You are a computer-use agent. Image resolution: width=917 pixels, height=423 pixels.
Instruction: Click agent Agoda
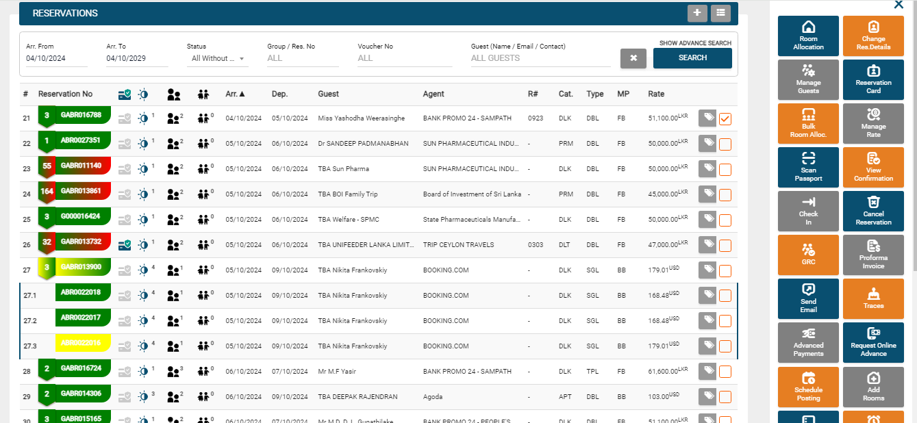pos(433,396)
